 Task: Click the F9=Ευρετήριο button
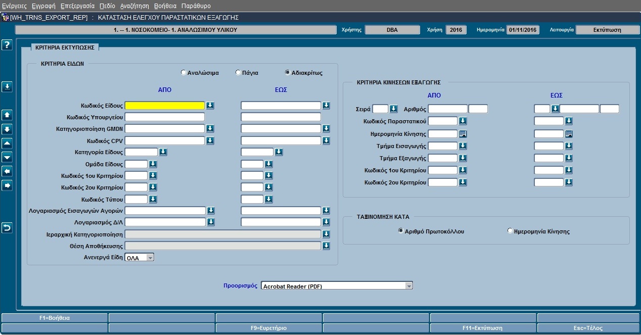click(x=269, y=328)
